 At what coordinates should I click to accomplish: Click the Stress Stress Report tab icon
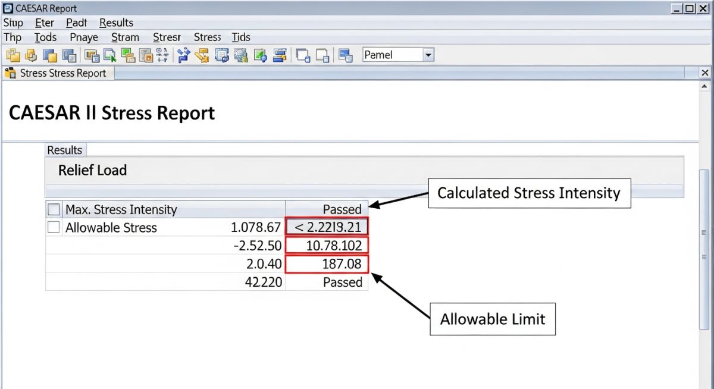(x=10, y=73)
